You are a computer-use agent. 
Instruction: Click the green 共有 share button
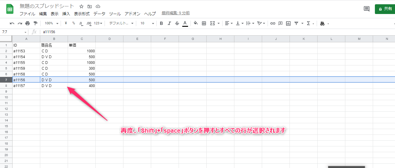pos(385,9)
